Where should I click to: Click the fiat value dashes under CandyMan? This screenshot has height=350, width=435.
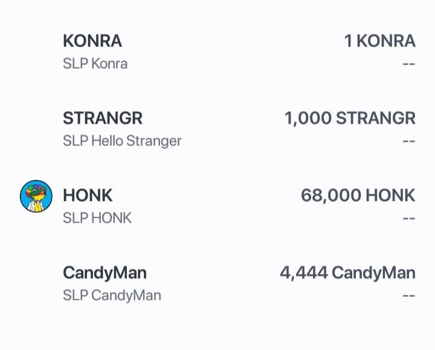point(409,296)
